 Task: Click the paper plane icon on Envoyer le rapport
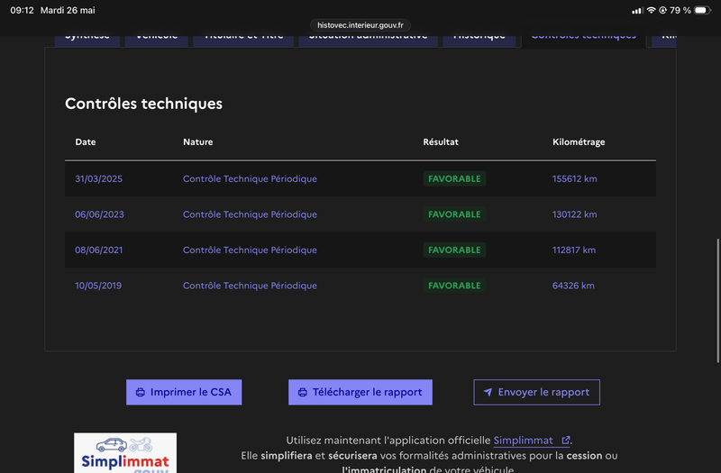pos(488,392)
